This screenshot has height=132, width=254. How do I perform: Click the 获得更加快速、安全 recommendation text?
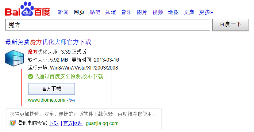coord(82,114)
